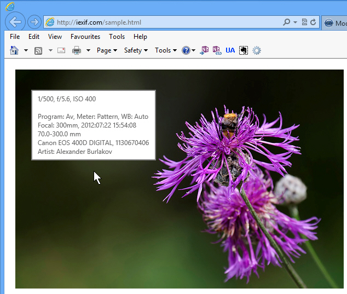Click the Evernote clipper icon
Image resolution: width=347 pixels, height=294 pixels.
tap(244, 50)
